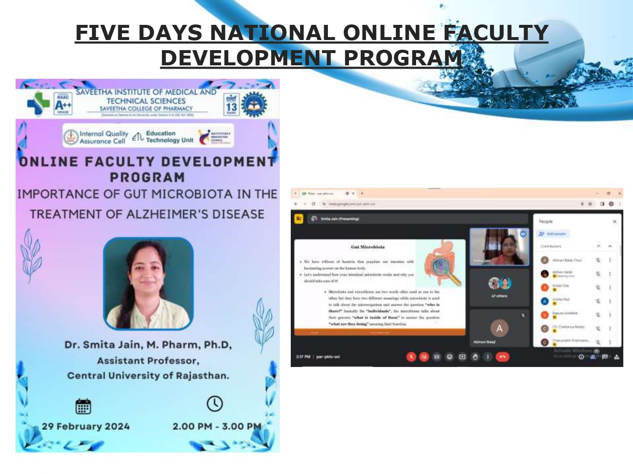Click the Smita Jain video tile
This screenshot has width=633, height=474.
(x=499, y=247)
